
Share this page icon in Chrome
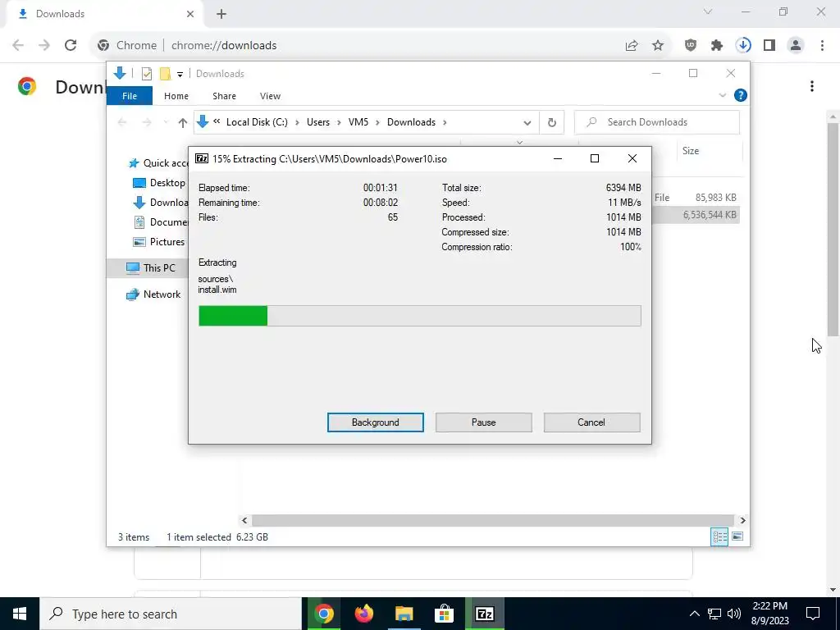632,46
